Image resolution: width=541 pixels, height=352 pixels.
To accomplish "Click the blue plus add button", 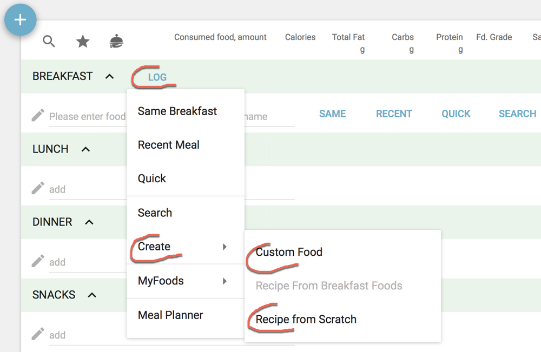I will [20, 20].
